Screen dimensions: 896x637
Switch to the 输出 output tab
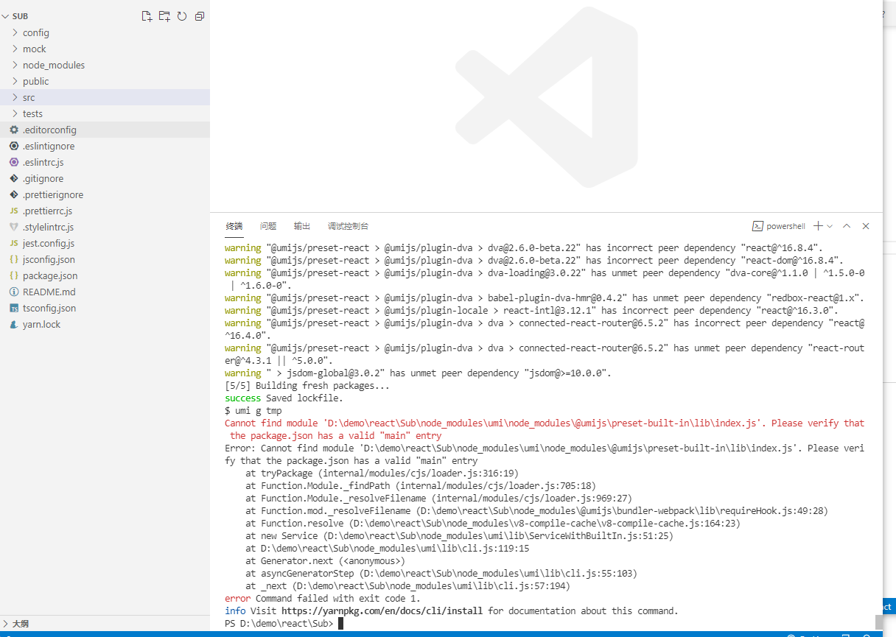pos(302,226)
